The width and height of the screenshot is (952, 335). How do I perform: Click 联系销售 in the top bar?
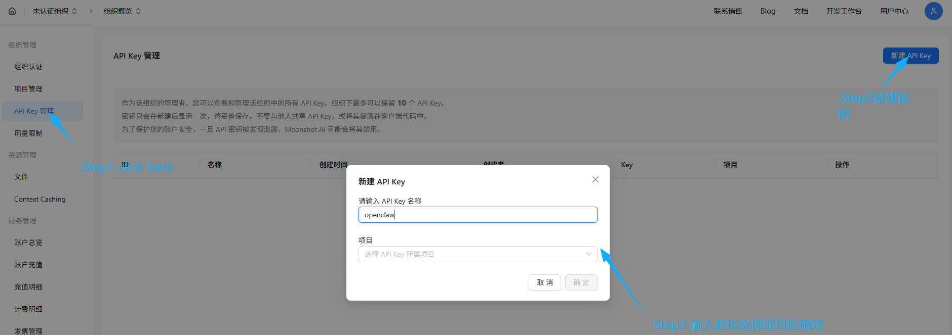728,11
